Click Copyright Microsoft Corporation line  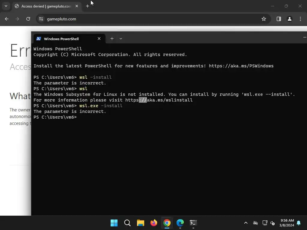click(x=110, y=55)
